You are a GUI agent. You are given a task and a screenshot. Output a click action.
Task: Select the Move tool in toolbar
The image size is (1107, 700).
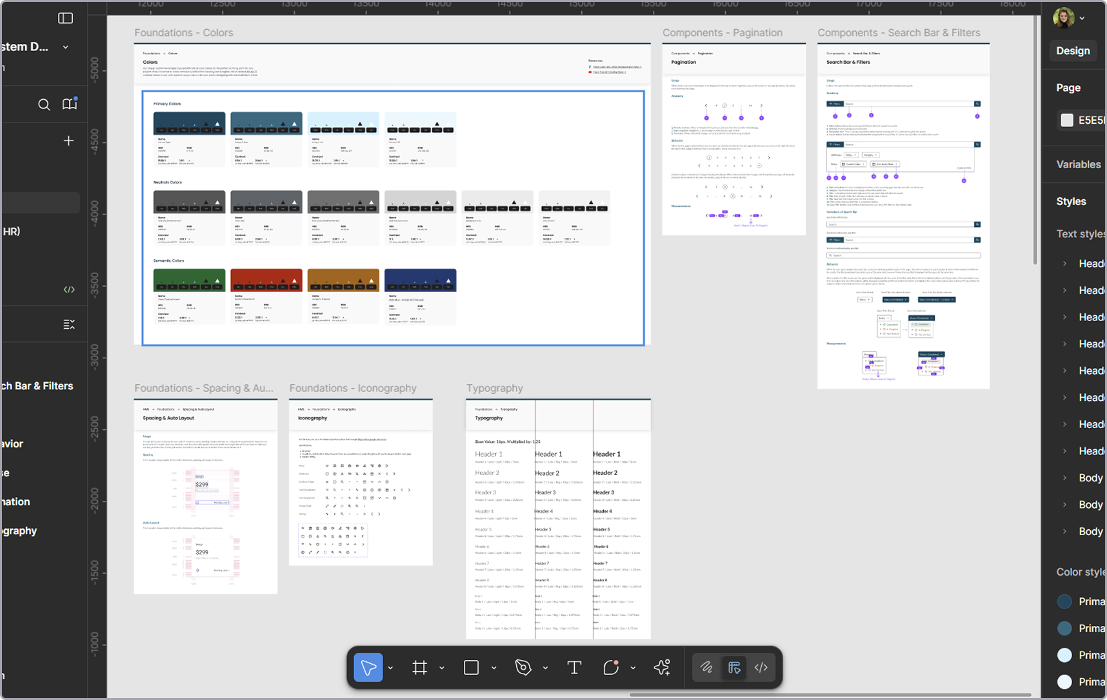(368, 668)
